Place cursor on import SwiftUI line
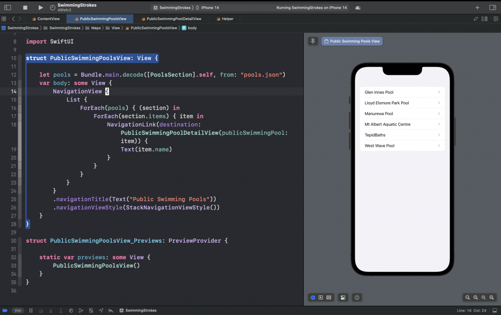Screen dimensions: 501x315 (49, 42)
